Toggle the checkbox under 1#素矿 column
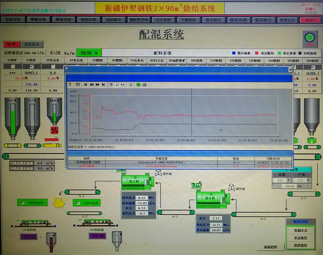Screen dimensions: 323x255 [x=12, y=66]
